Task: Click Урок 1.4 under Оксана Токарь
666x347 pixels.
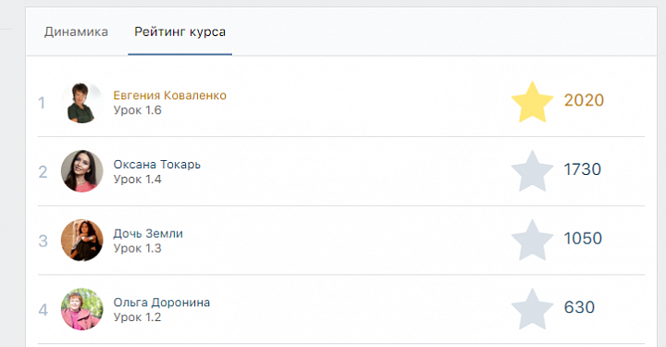Action: pos(137,180)
